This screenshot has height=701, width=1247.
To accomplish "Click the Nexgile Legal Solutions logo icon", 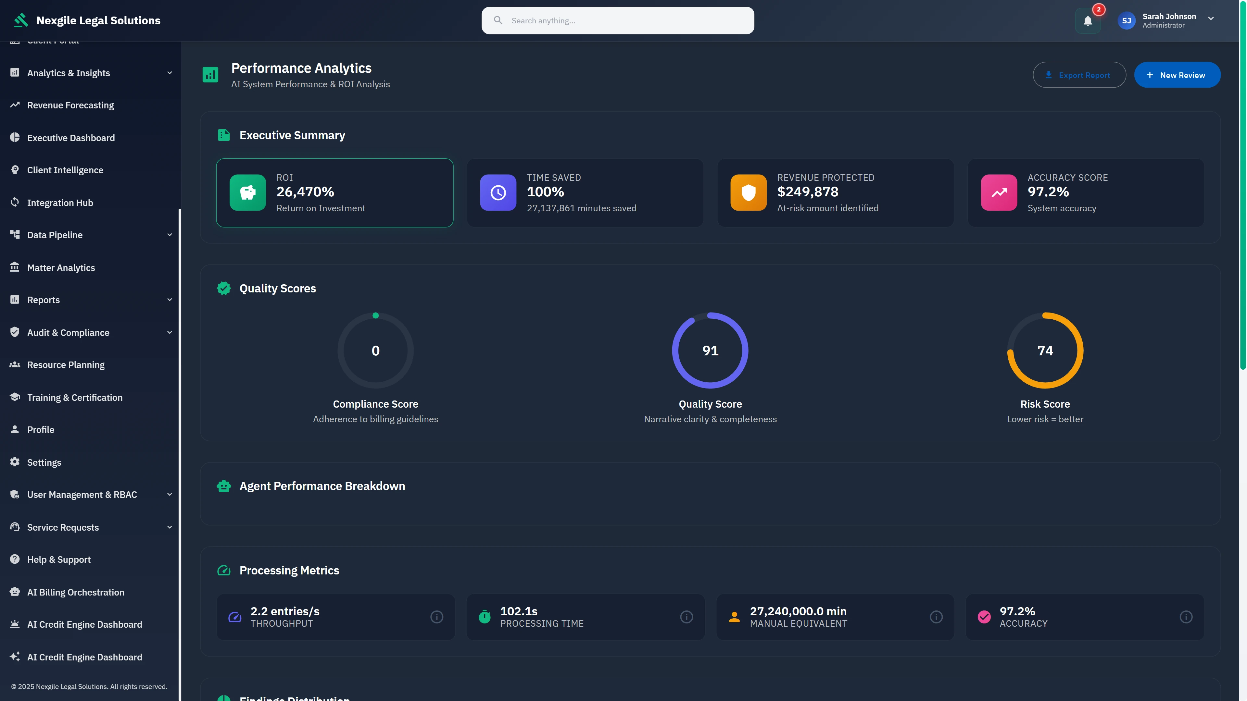I will click(x=20, y=20).
